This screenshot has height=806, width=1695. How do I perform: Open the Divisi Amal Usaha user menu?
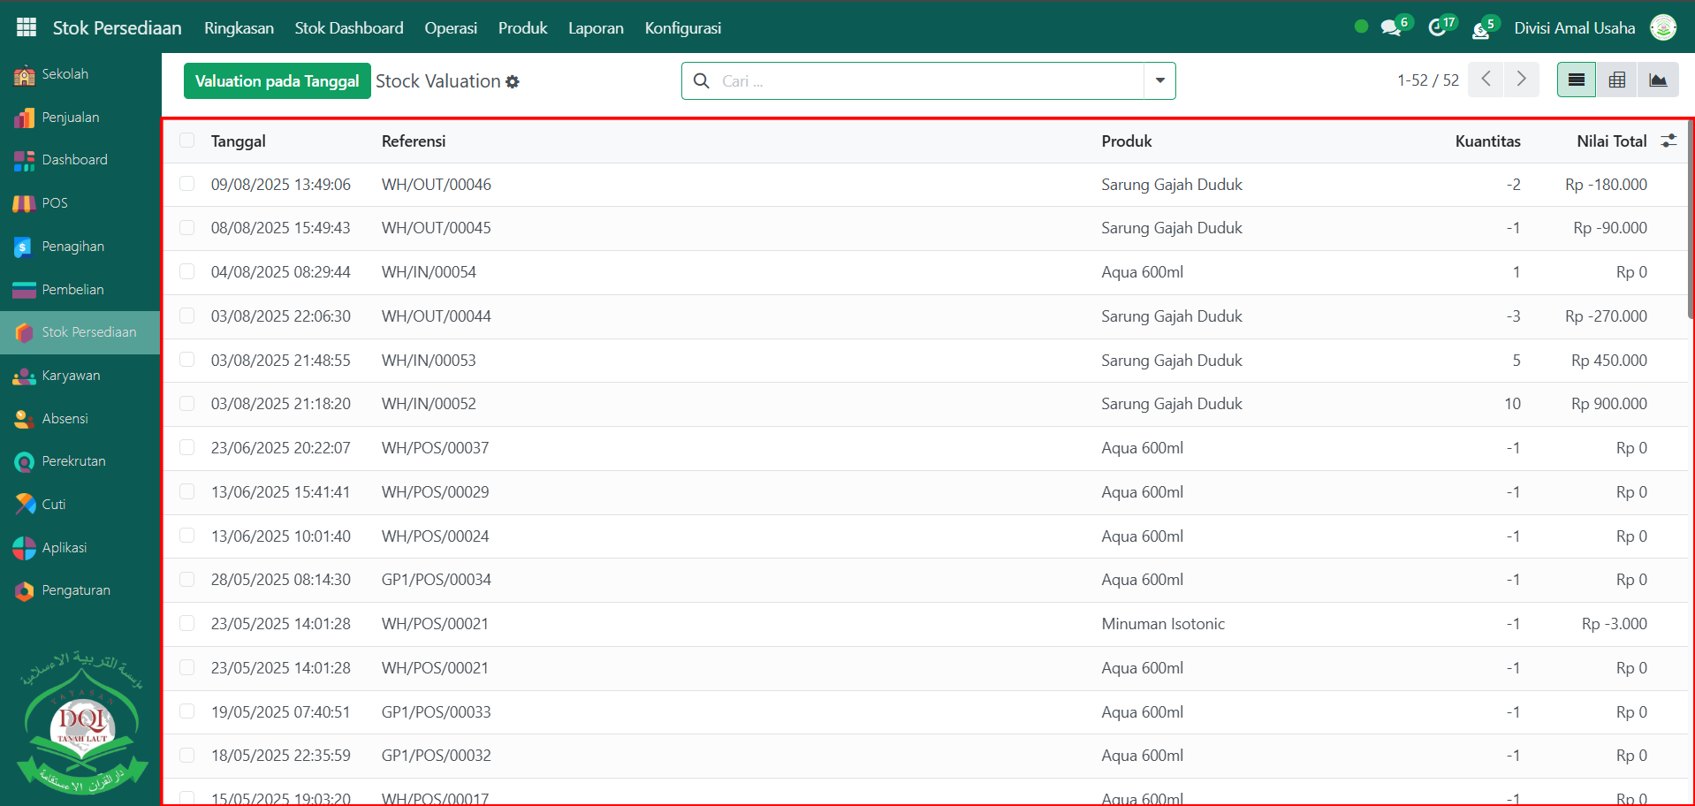[1574, 28]
